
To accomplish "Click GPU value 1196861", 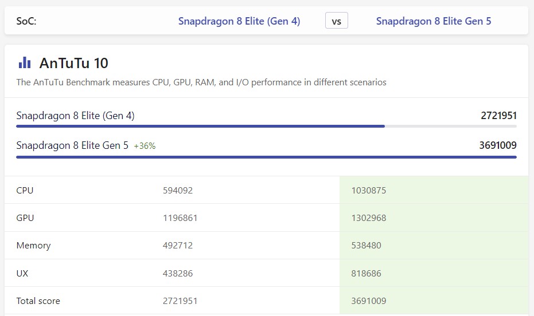I will coord(180,218).
